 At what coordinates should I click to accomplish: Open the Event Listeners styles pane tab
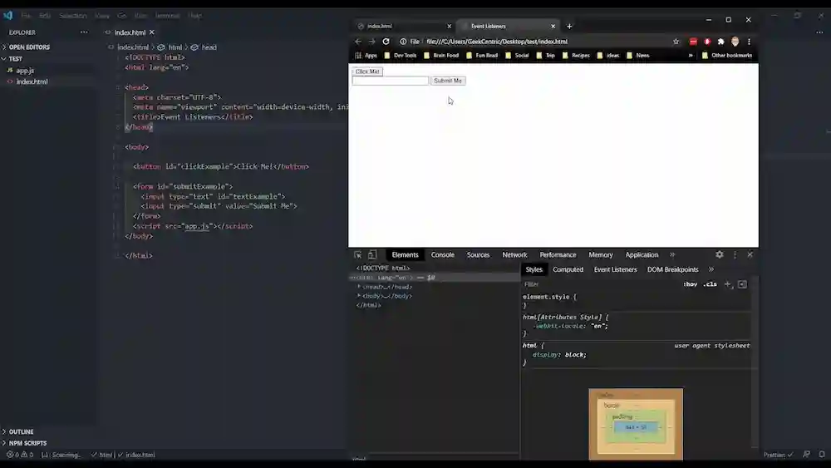point(615,269)
